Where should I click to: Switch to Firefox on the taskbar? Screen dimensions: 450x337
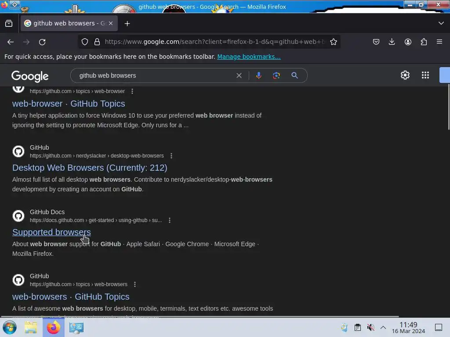(53, 327)
